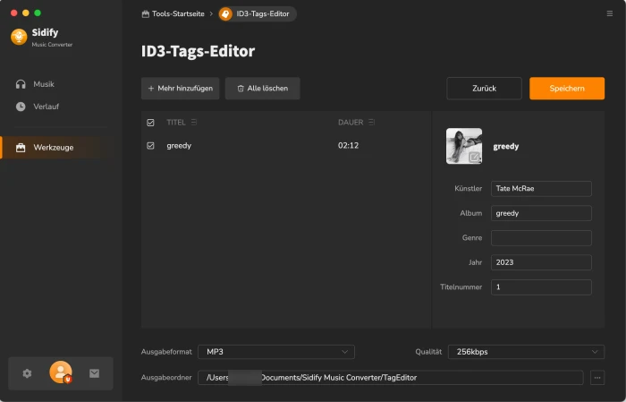Click the Mehr hinzufügen button
Screen dimensions: 626x402
180,89
